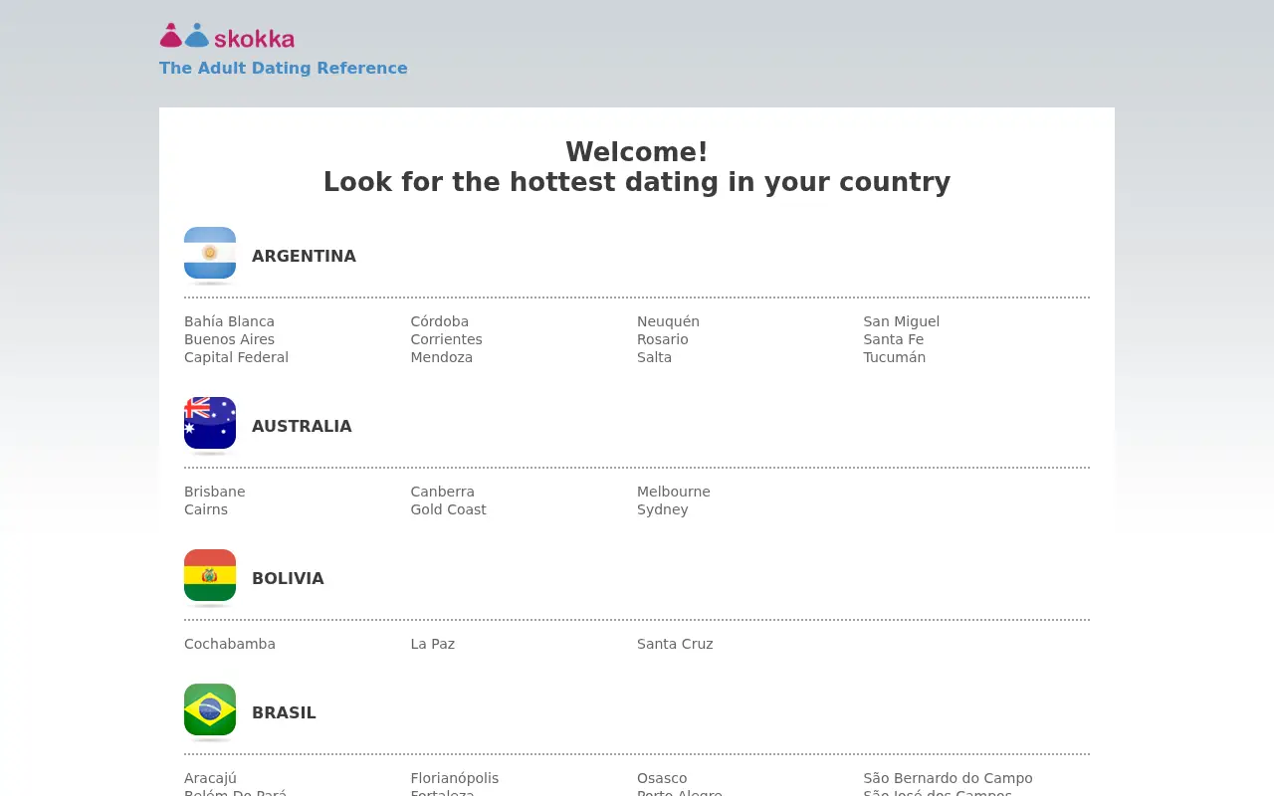Open Cochabamba city link
1274x796 pixels.
[230, 644]
